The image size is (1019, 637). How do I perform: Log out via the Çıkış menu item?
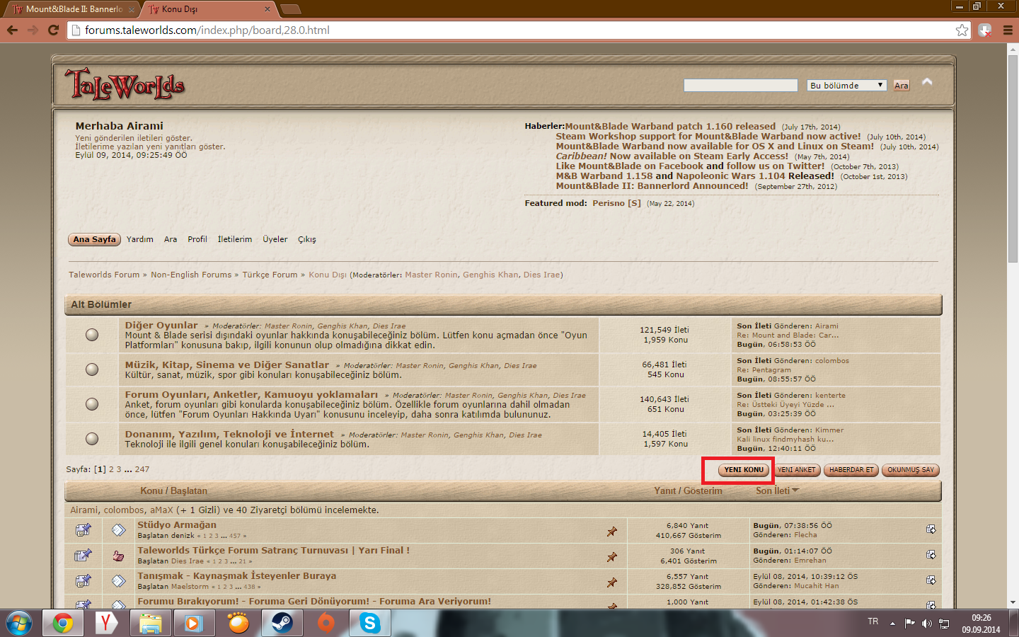[x=307, y=239]
